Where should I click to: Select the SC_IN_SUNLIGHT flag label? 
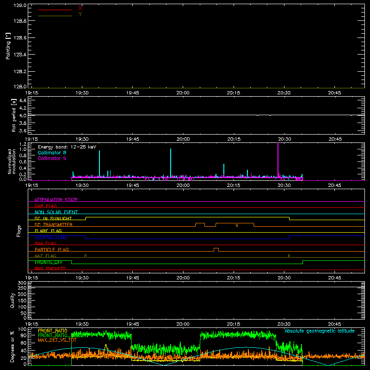[x=53, y=218]
